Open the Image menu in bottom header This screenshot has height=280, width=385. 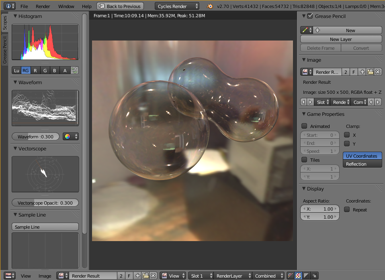[45, 276]
